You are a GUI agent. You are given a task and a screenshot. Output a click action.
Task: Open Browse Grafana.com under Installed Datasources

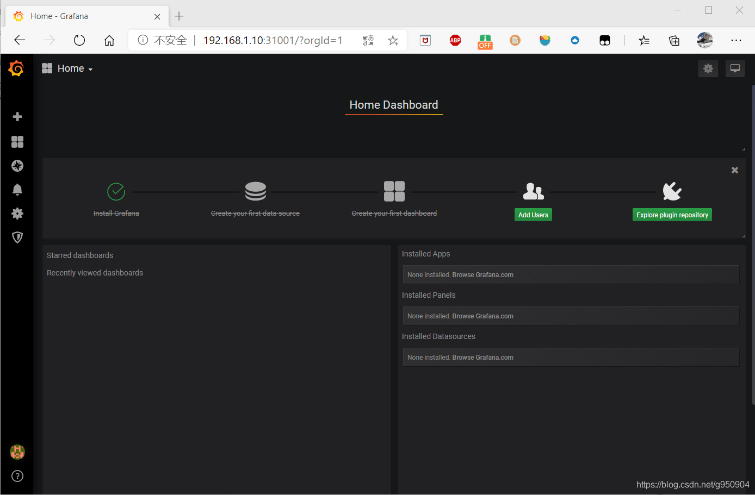pyautogui.click(x=483, y=358)
